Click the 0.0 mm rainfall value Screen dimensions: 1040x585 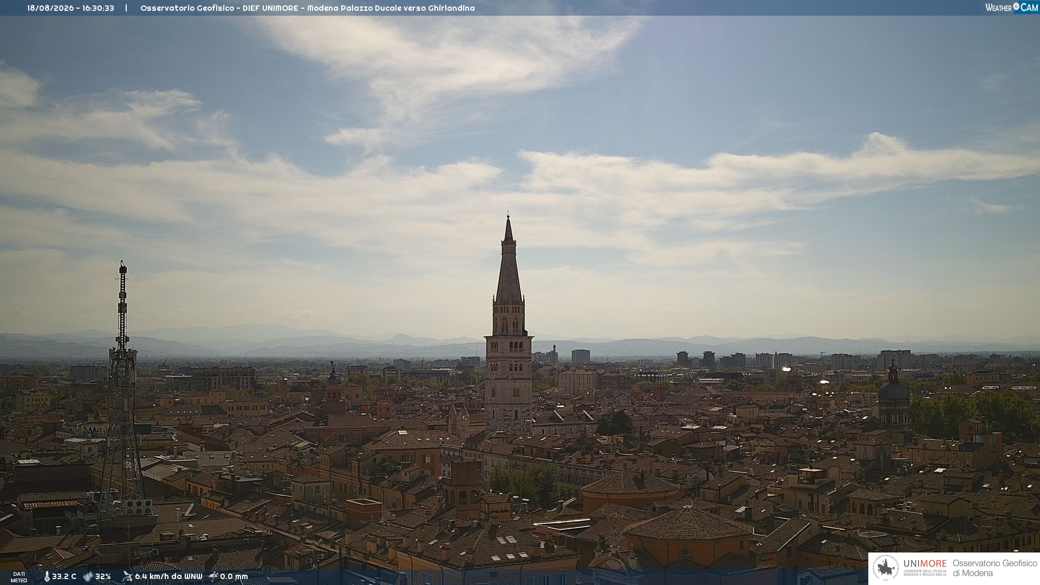pos(234,576)
